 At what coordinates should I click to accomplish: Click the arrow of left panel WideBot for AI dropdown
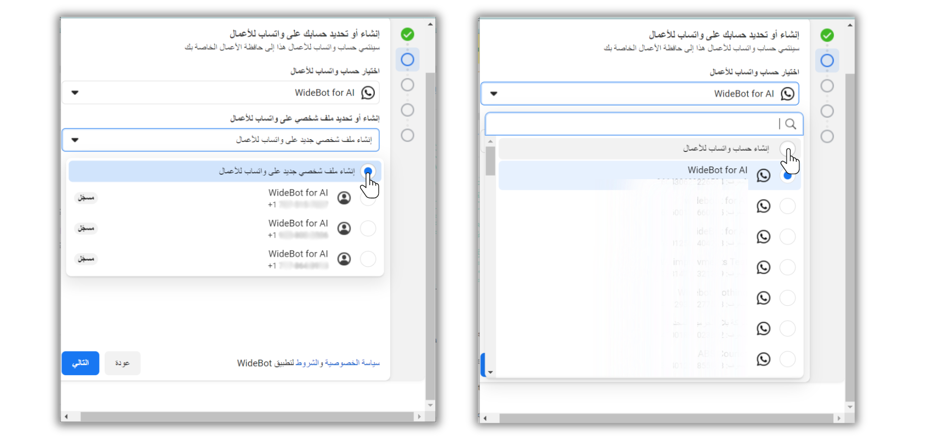pos(75,93)
